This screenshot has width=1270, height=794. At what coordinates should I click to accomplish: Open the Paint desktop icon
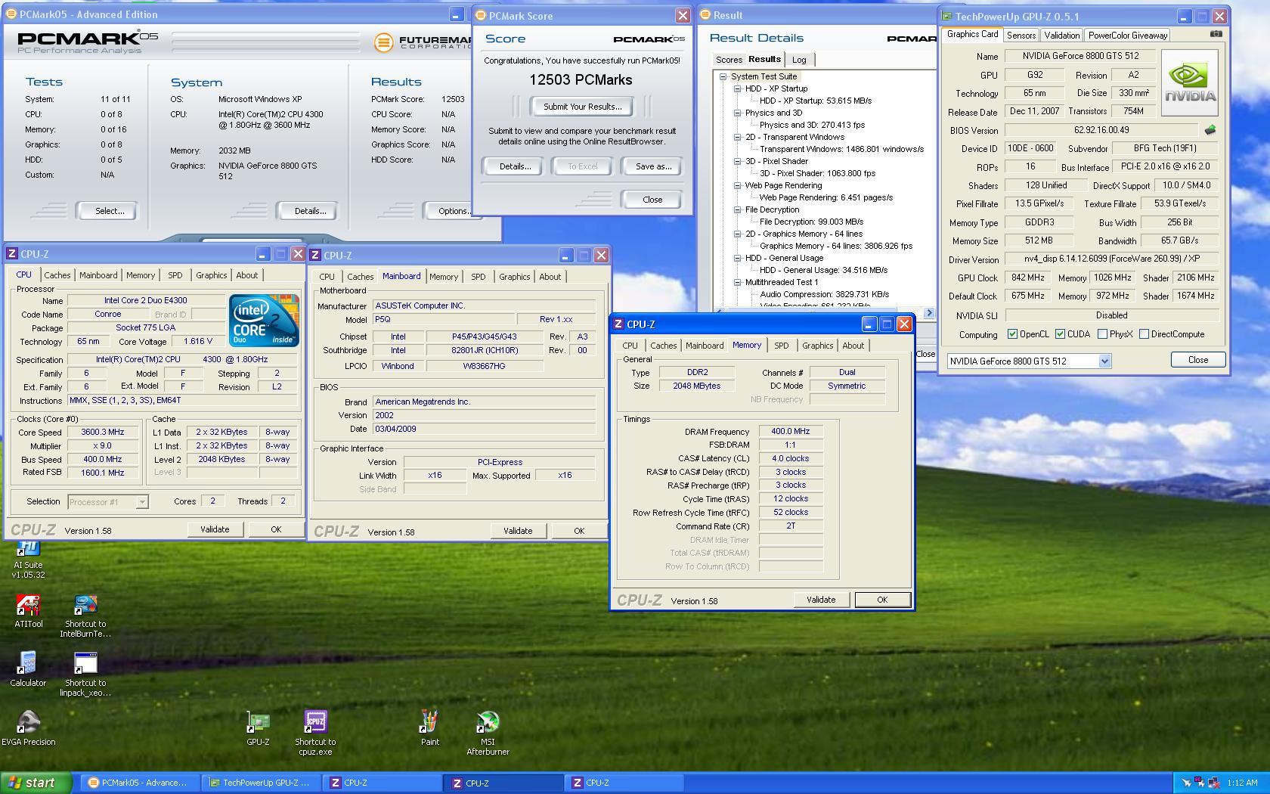tap(429, 728)
